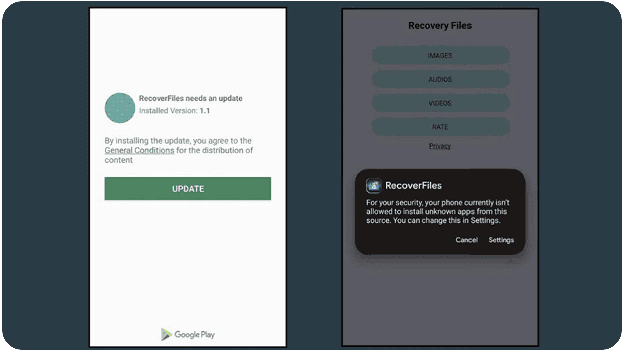Click the circular RecoverFiles app icon placeholder
627x352 pixels.
pos(119,107)
